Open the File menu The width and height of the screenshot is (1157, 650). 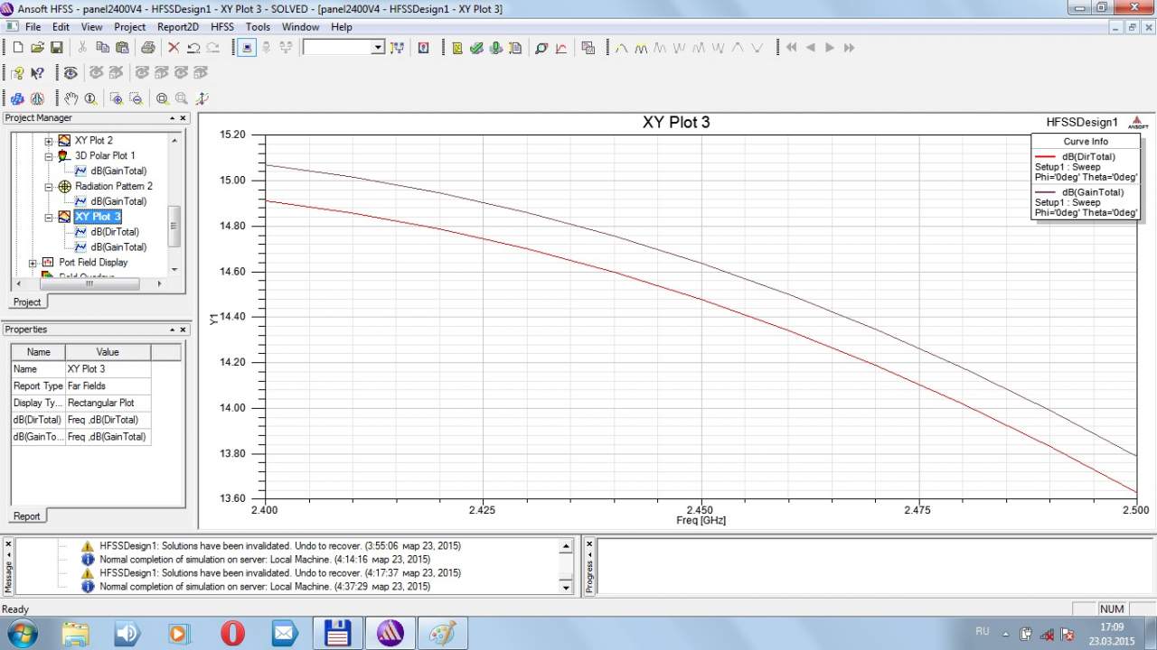[33, 27]
